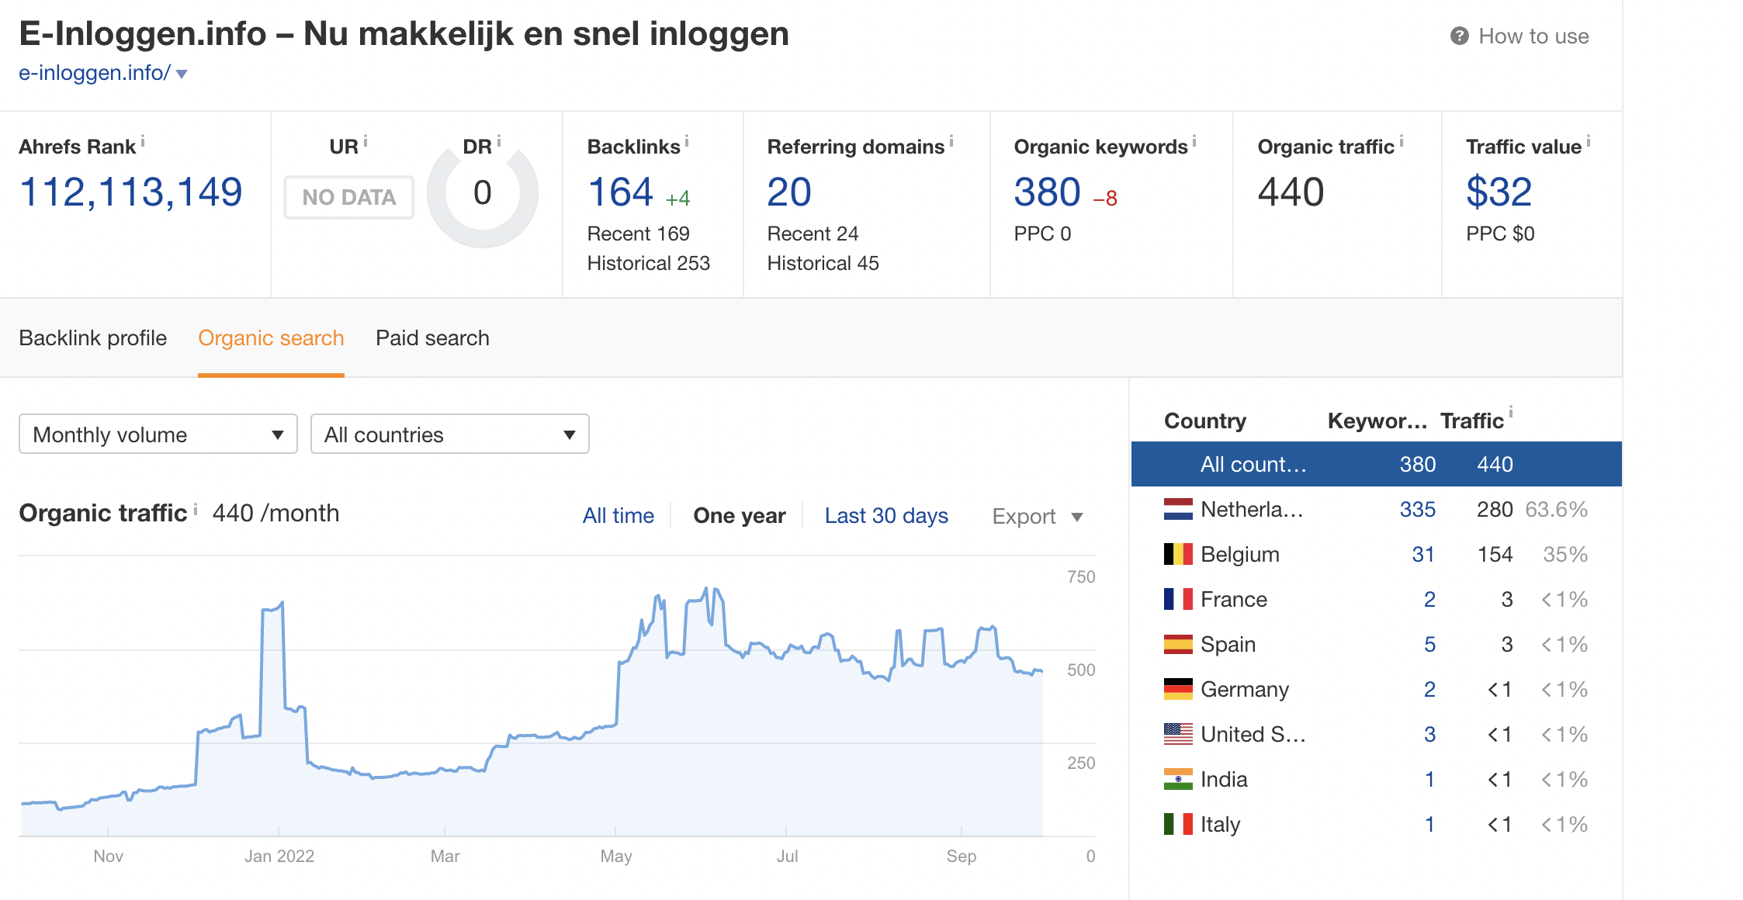Open the e-inloggen.info/ link
1743x900 pixels.
[x=95, y=73]
